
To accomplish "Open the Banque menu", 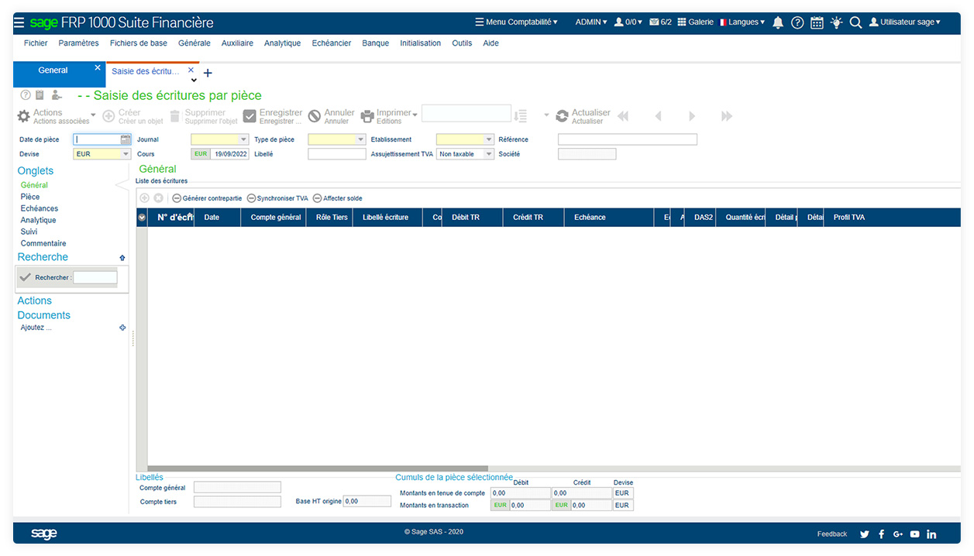I will coord(376,43).
